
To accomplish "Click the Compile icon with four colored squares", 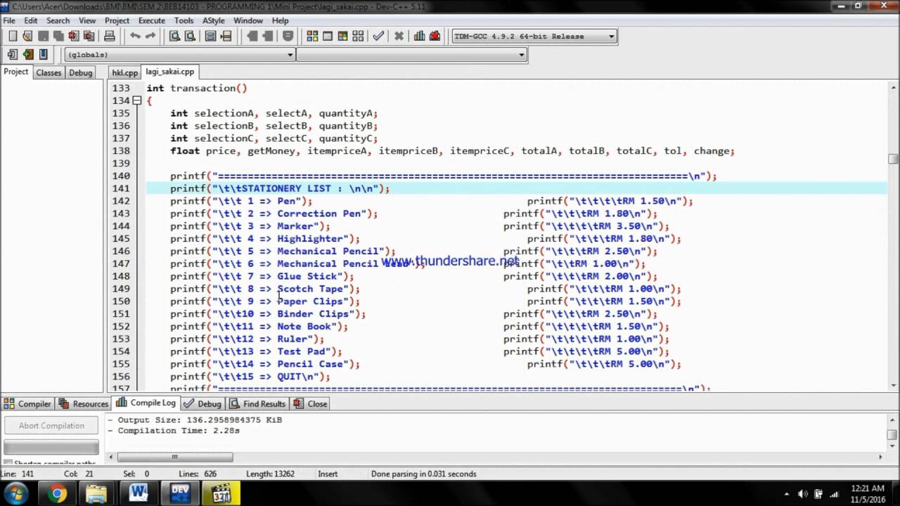I will (x=312, y=37).
